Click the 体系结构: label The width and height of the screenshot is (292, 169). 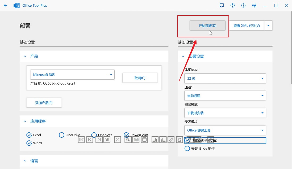(191, 70)
